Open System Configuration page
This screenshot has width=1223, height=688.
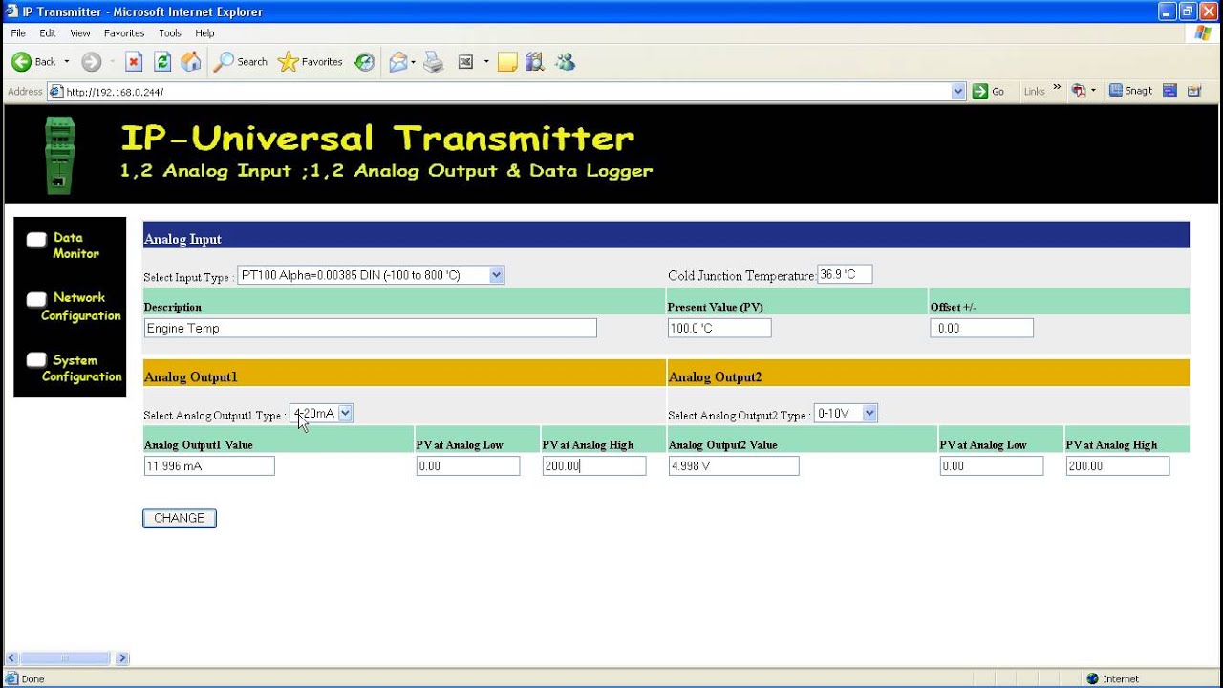pos(74,368)
